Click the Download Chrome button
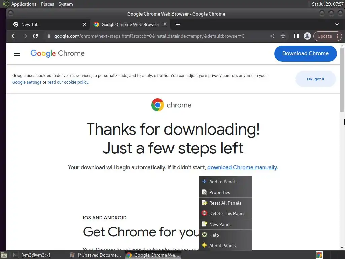 pyautogui.click(x=305, y=54)
